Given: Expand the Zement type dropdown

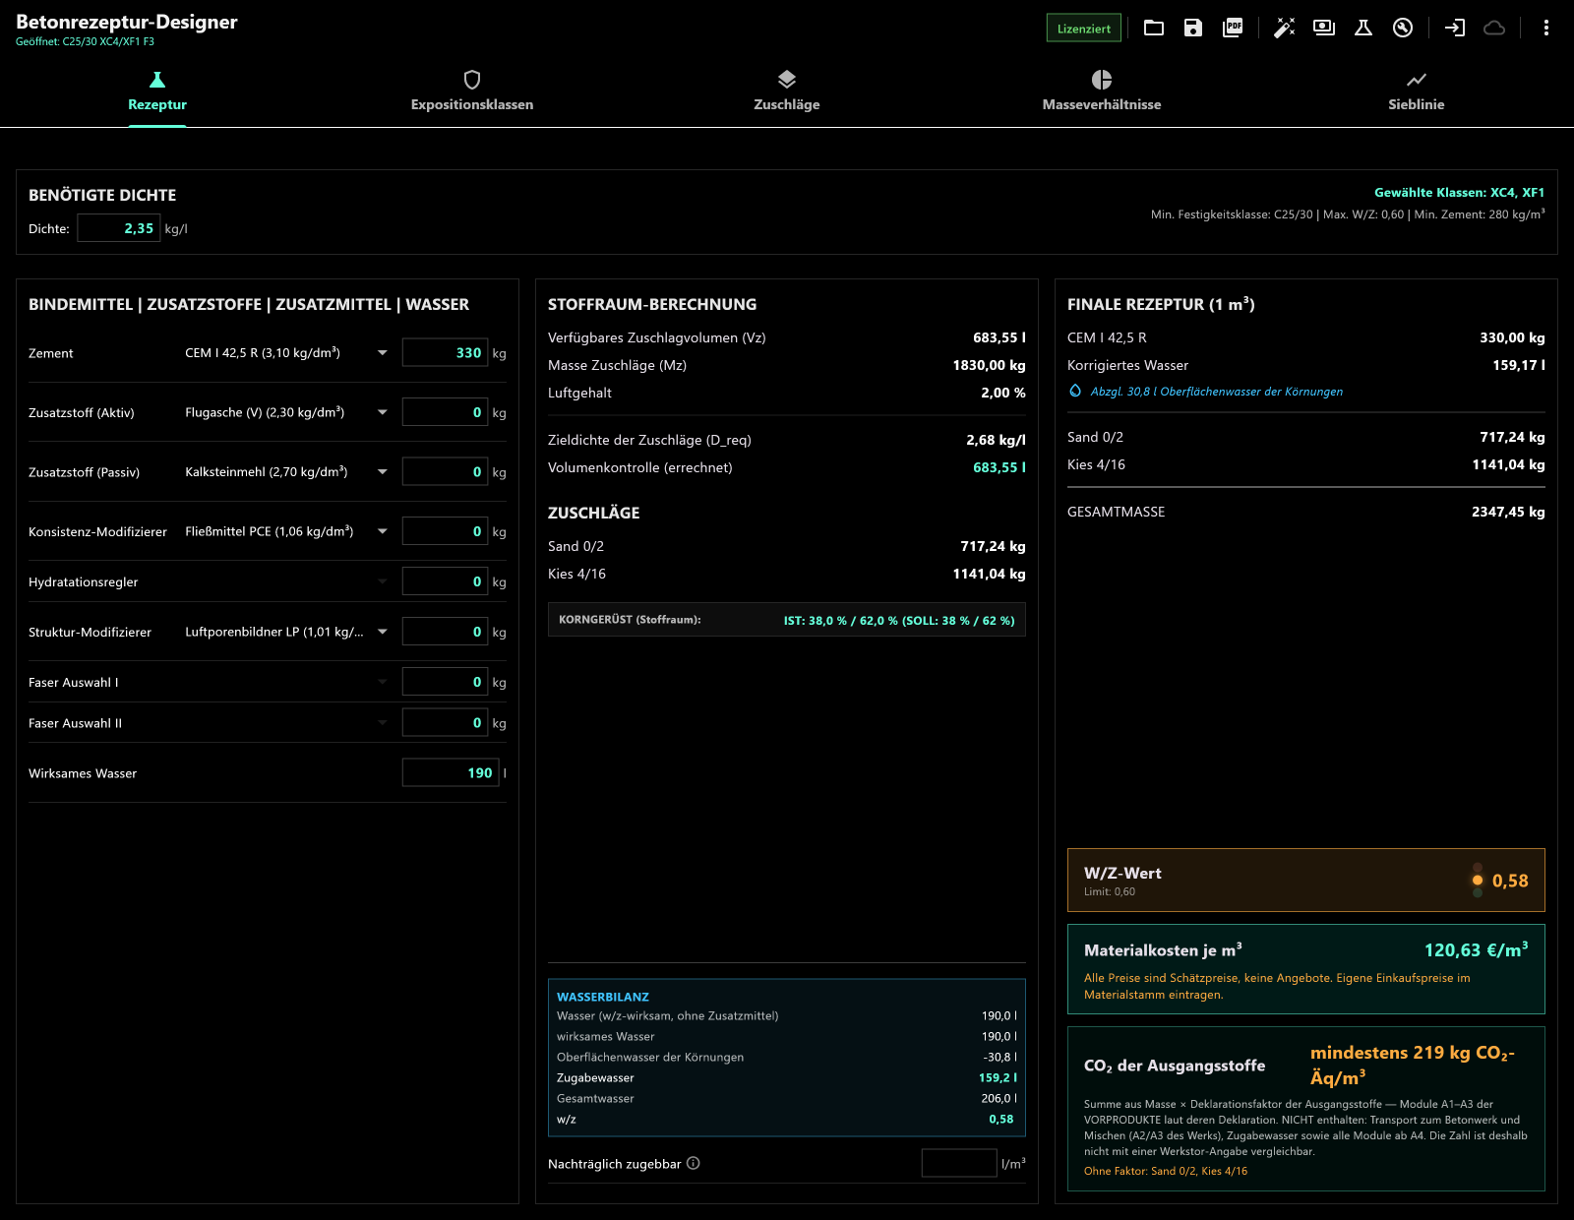Looking at the screenshot, I should tap(286, 353).
